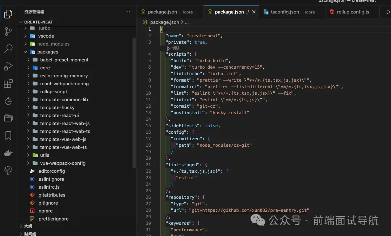Viewport: 391px width, 236px height.
Task: Click the run triangle beside the editor tabs
Action: (x=388, y=12)
